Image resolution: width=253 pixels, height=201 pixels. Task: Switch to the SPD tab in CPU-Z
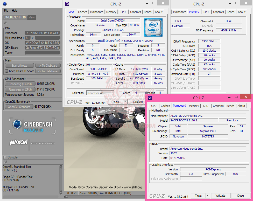click(123, 12)
